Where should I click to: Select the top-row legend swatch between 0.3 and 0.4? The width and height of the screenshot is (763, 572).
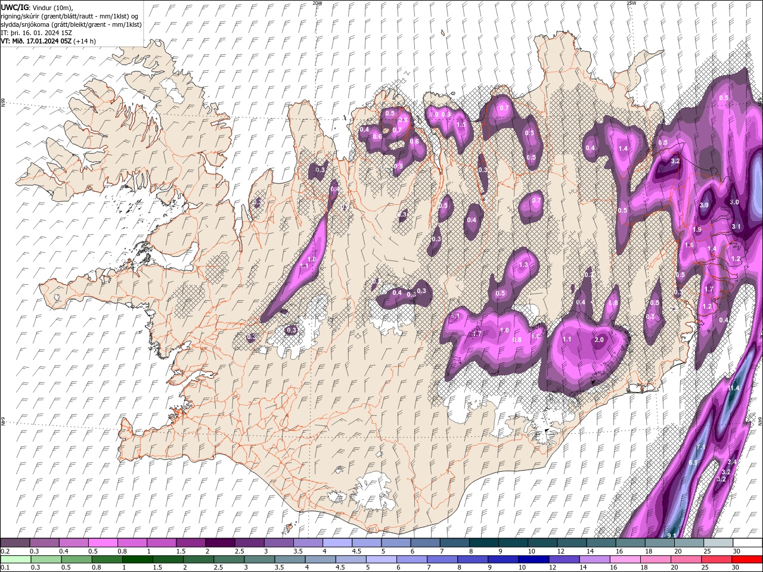pos(44,543)
